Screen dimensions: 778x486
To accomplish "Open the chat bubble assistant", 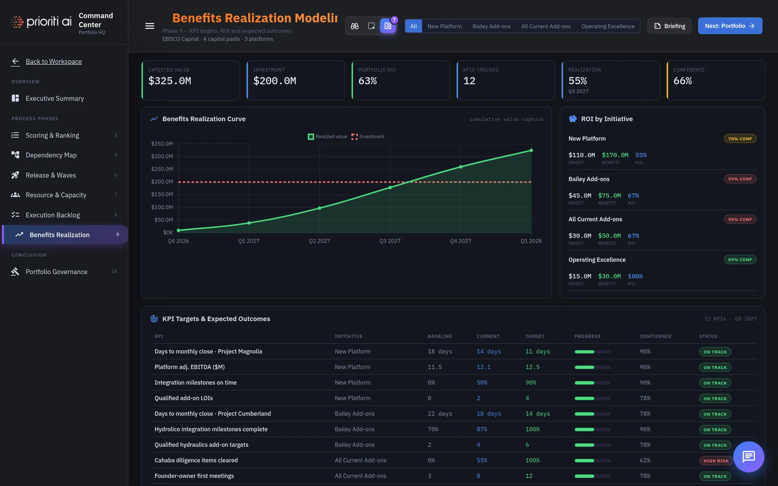I will point(748,457).
